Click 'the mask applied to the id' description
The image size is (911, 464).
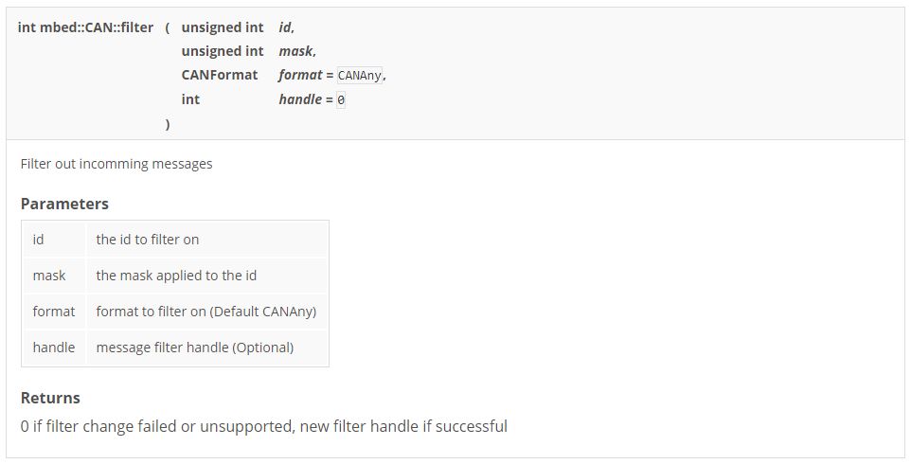click(x=176, y=276)
